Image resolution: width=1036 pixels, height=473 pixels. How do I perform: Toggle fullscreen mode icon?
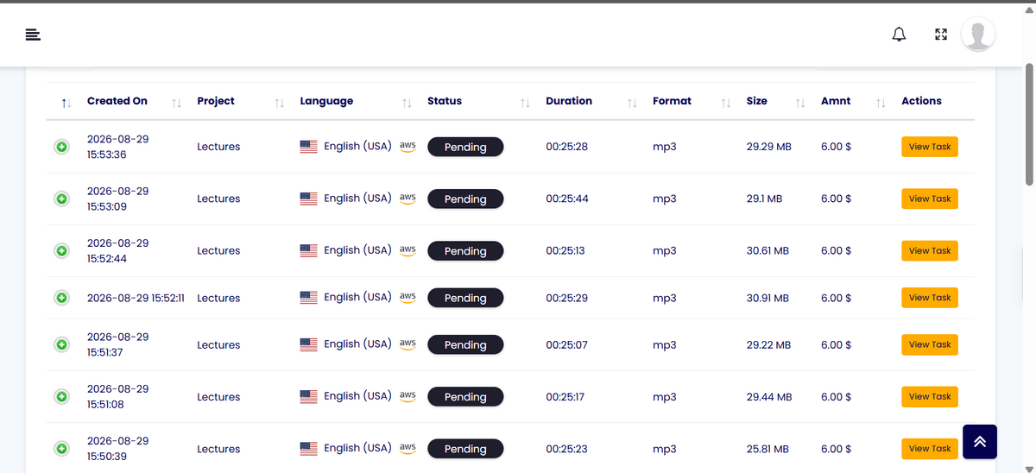pyautogui.click(x=941, y=35)
